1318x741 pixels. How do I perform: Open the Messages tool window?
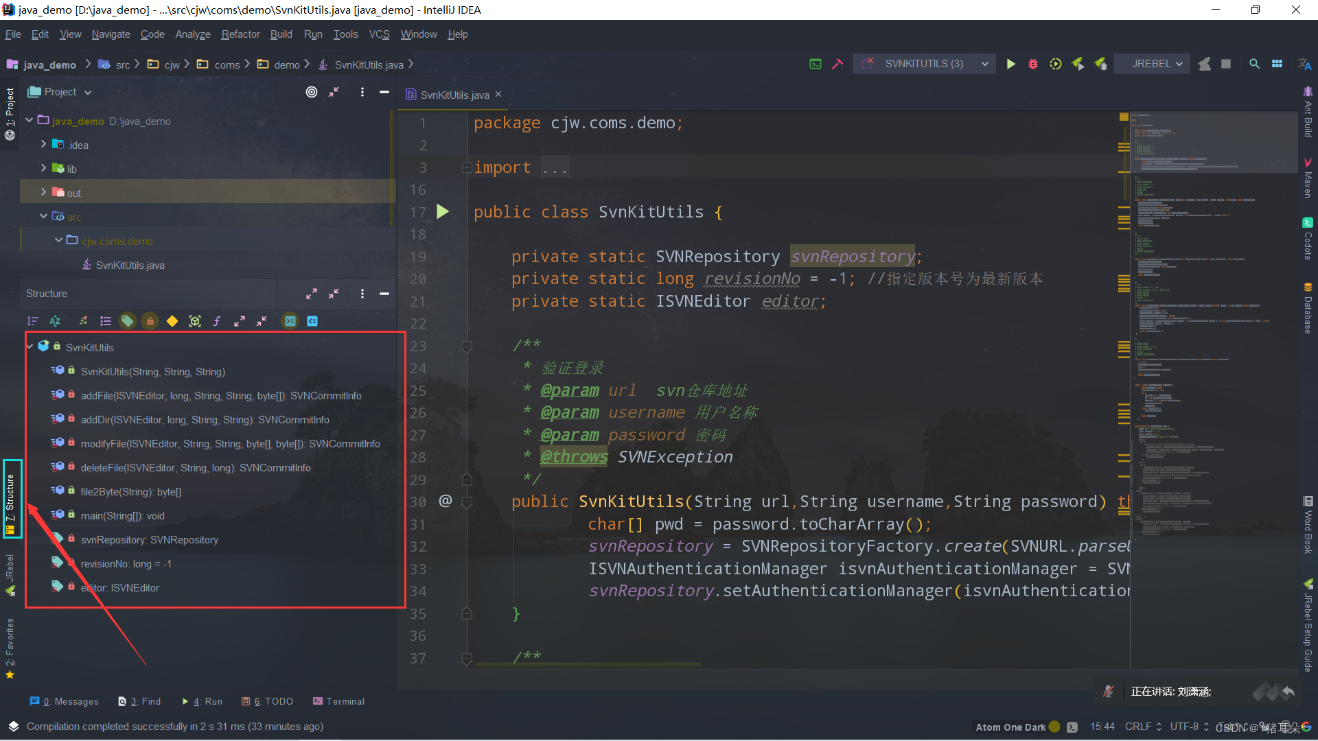[64, 701]
